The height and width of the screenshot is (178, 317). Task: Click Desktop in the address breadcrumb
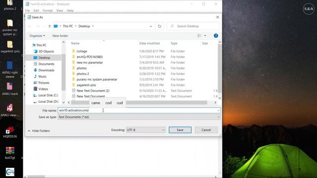pyautogui.click(x=84, y=26)
